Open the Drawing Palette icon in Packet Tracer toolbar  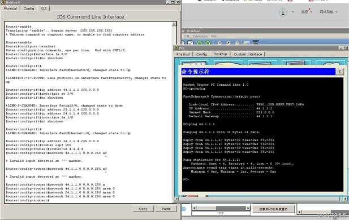point(247,43)
